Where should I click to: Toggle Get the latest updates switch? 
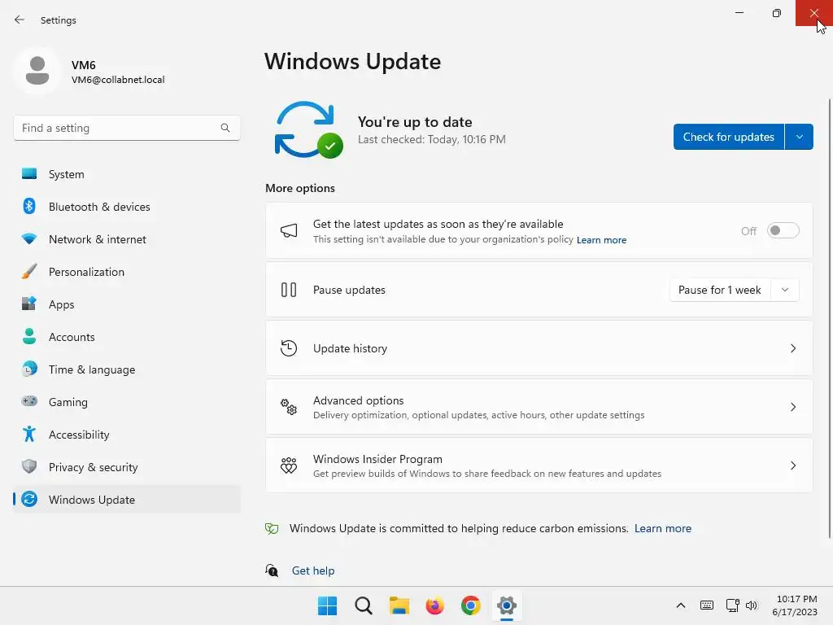click(783, 230)
